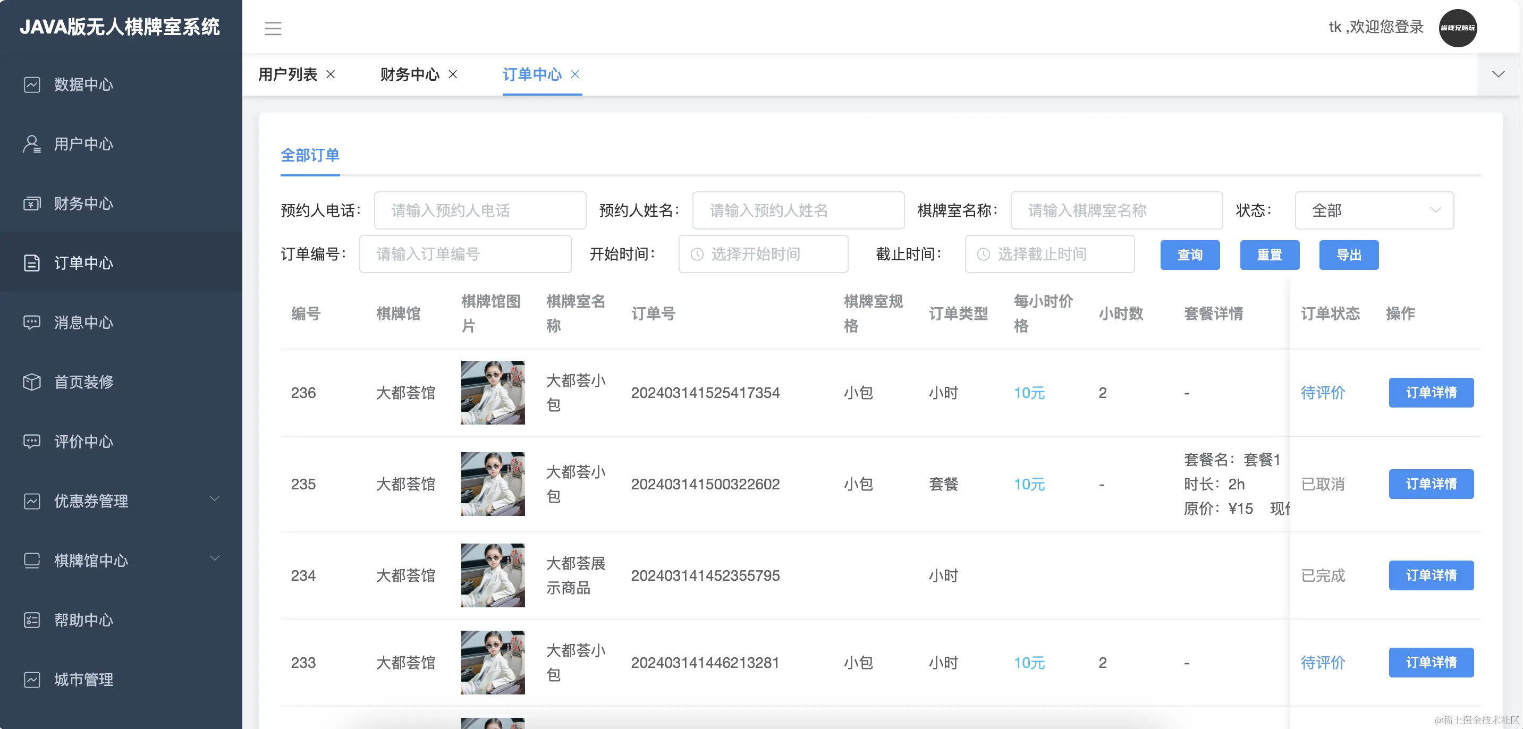
Task: Switch to the 用户列表 tab
Action: (x=289, y=74)
